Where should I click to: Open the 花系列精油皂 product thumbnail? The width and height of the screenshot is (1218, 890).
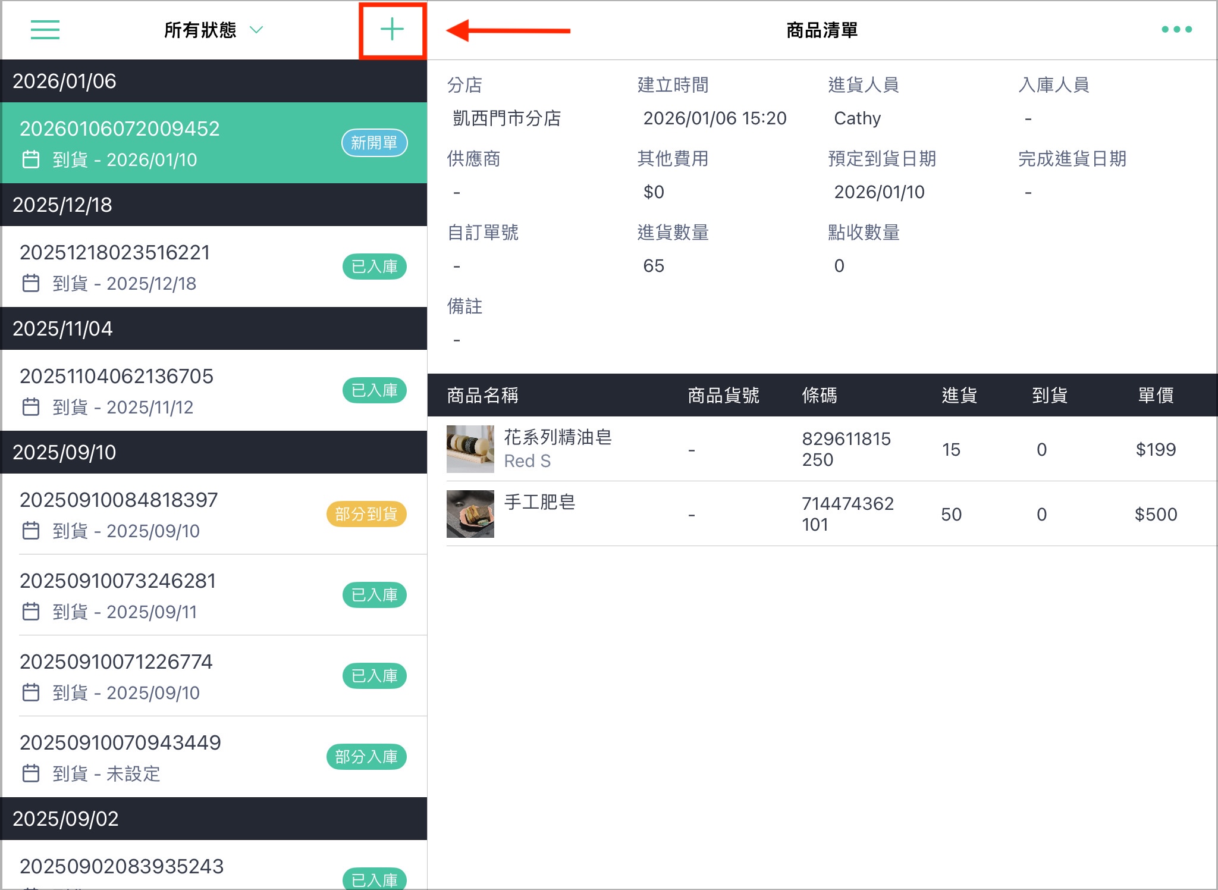point(470,449)
